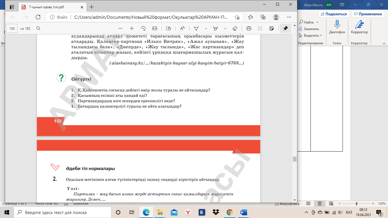Viewport: 388px width, 218px height.
Task: Go back in Edge browser
Action: pyautogui.click(x=13, y=17)
